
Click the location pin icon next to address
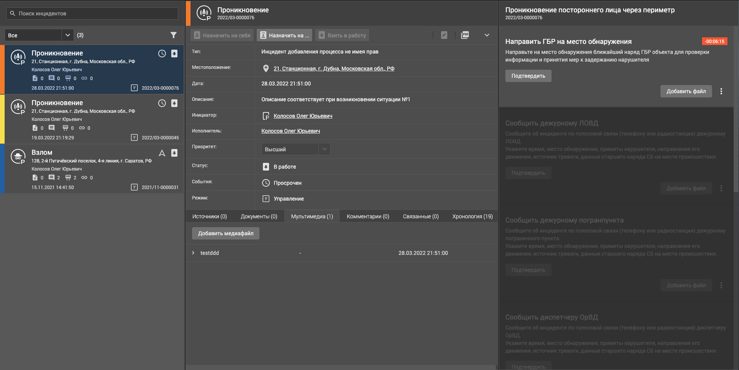266,69
